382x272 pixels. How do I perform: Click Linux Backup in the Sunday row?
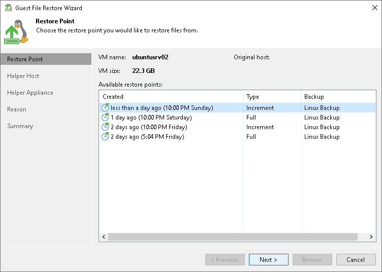coord(322,107)
